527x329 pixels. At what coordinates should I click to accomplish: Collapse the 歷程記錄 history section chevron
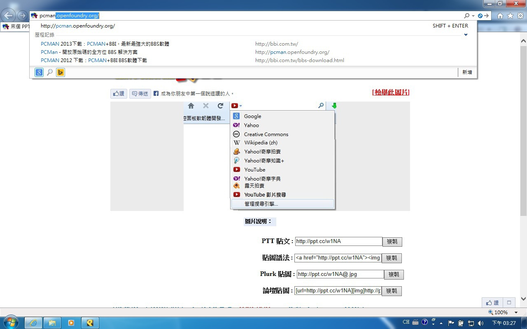(466, 35)
